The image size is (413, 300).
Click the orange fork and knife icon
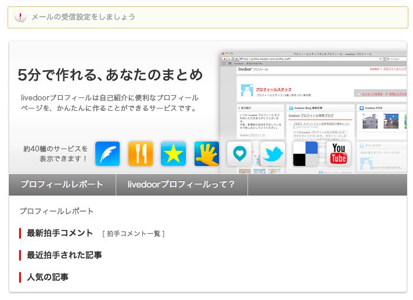[141, 154]
